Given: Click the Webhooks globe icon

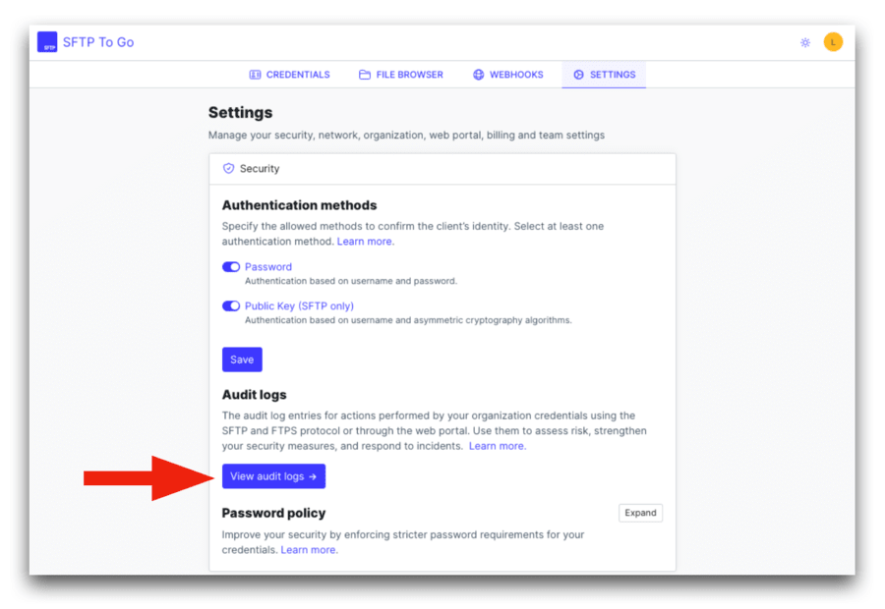Looking at the screenshot, I should tap(477, 74).
